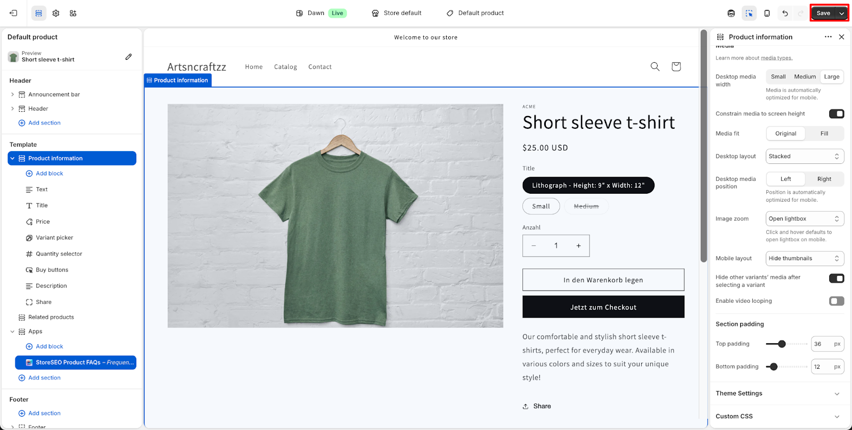Open the Mobile layout dropdown

(805, 259)
